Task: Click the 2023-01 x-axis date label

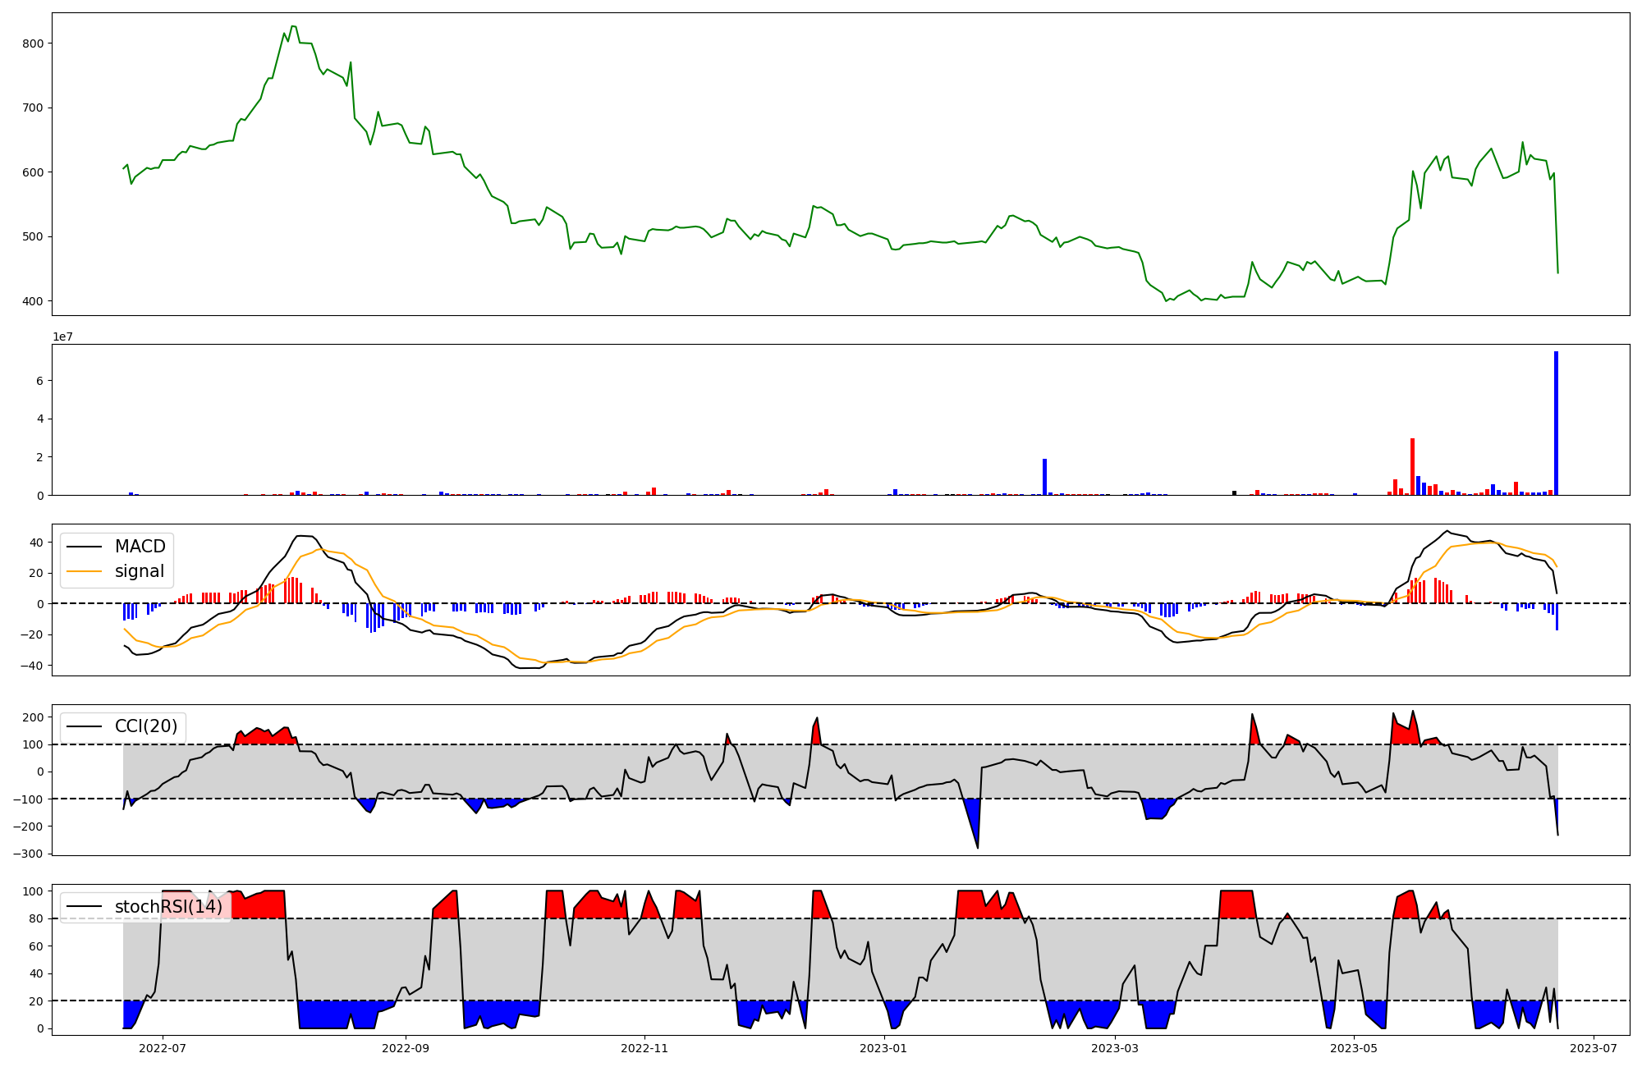Action: [x=883, y=1048]
